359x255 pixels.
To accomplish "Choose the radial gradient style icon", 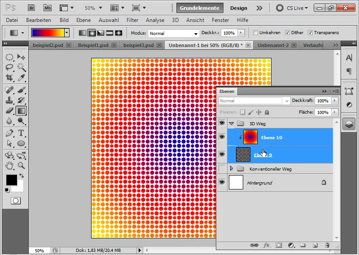I will point(92,33).
